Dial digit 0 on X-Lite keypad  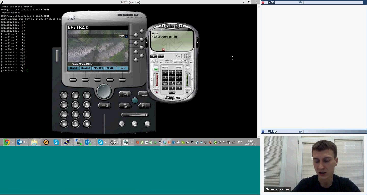(172, 88)
